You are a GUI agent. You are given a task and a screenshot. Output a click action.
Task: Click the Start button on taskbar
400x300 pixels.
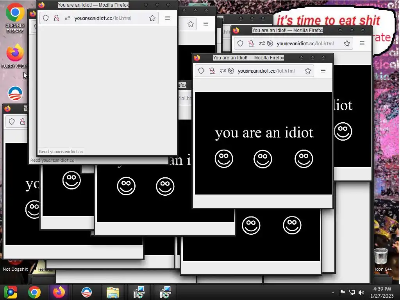(x=11, y=292)
